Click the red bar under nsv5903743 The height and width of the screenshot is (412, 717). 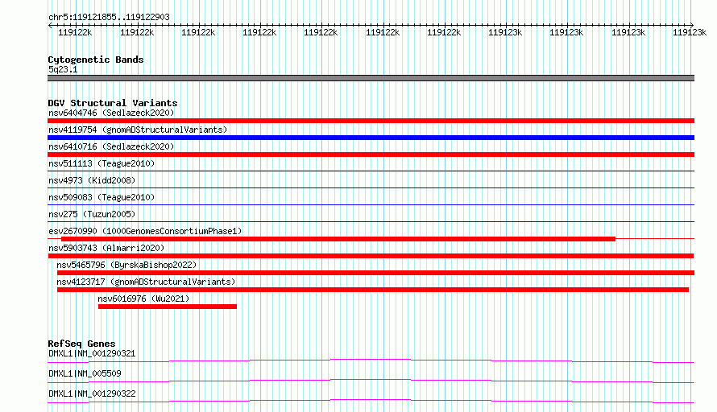click(371, 256)
